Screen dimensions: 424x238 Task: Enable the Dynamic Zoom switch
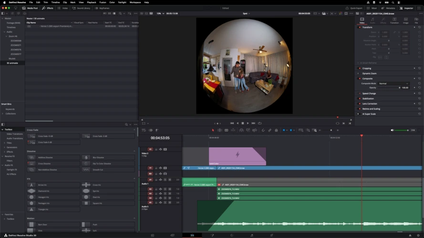click(358, 73)
